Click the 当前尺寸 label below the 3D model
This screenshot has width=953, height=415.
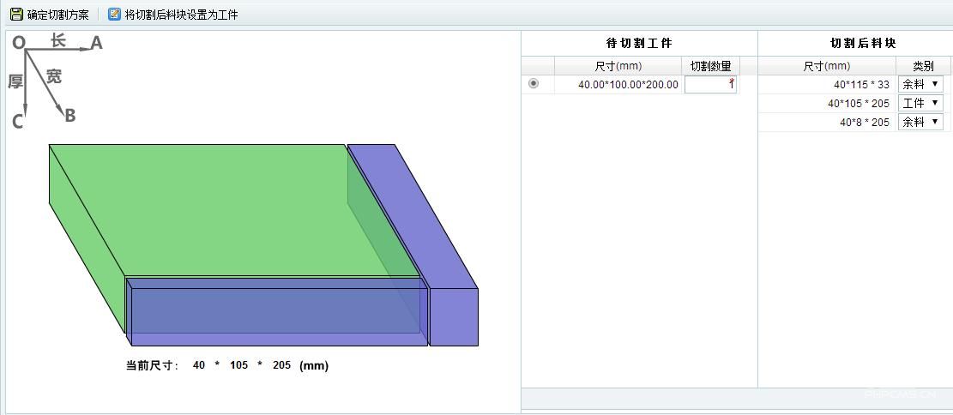[x=153, y=365]
